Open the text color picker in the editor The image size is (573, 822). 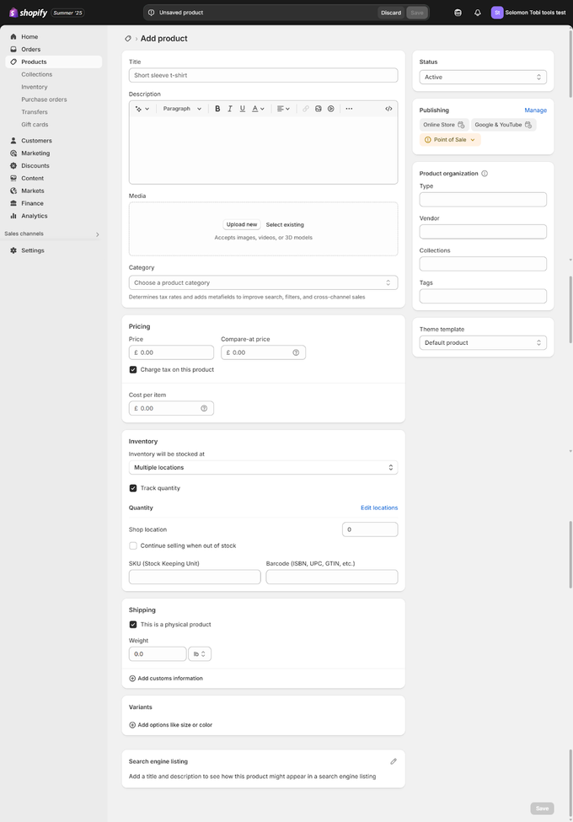(255, 108)
